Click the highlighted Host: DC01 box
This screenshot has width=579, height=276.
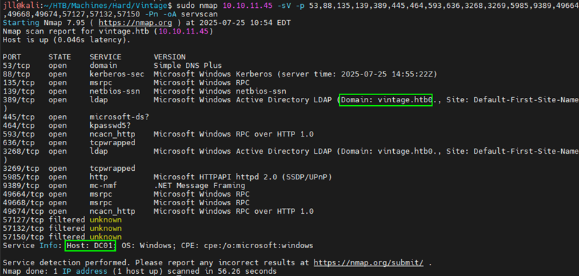(91, 246)
